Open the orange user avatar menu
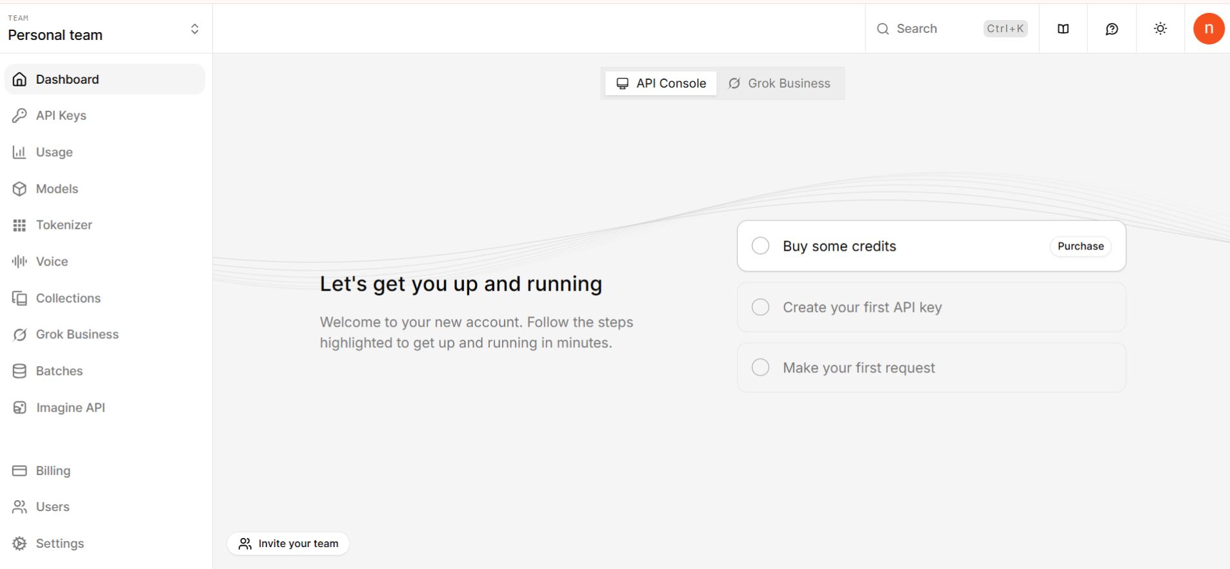This screenshot has width=1230, height=569. (1208, 29)
